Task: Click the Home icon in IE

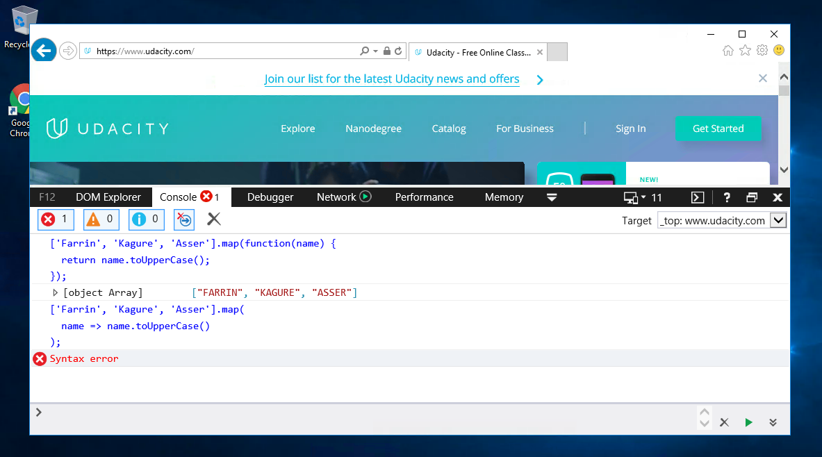Action: (x=728, y=50)
